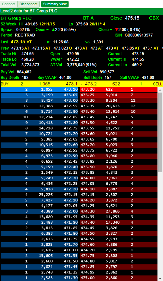Click the offer volume 20,613

(x=113, y=106)
